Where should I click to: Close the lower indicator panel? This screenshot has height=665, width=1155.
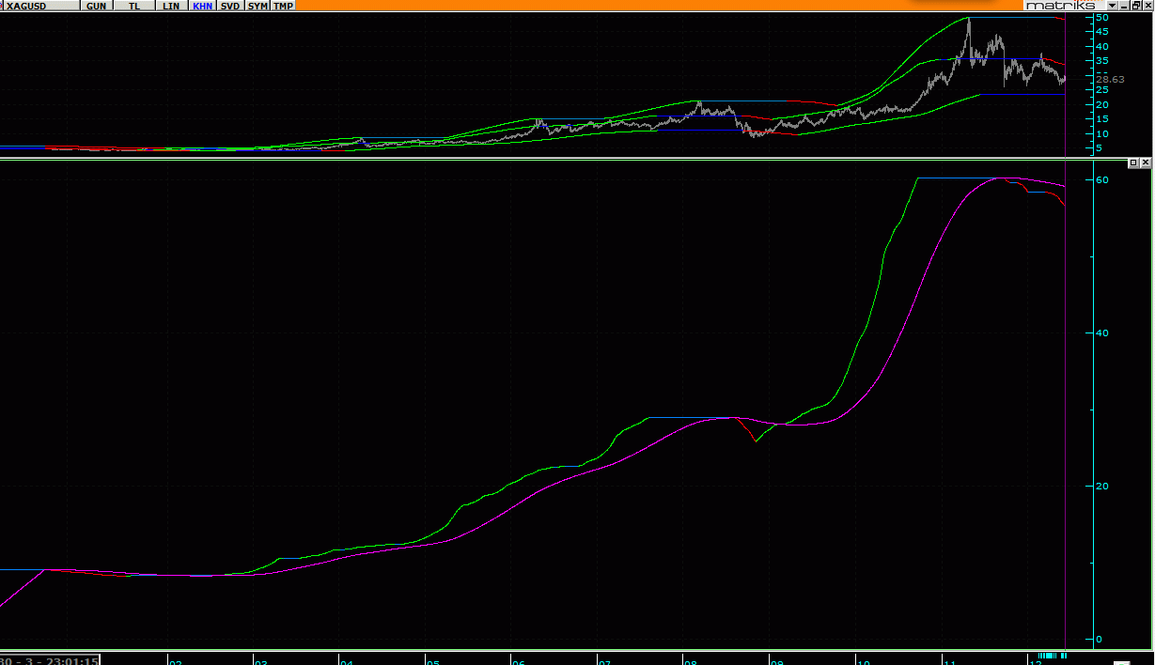(x=1146, y=162)
